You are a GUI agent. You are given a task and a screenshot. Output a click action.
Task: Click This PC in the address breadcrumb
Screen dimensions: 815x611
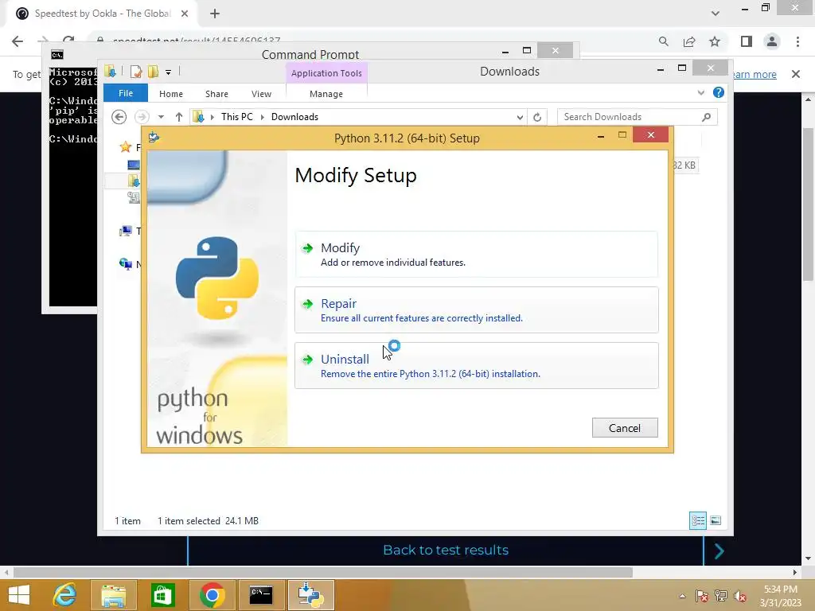[x=237, y=117]
